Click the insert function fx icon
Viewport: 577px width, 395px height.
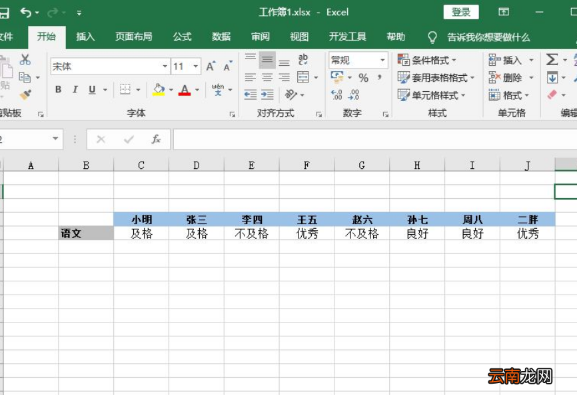coord(156,139)
